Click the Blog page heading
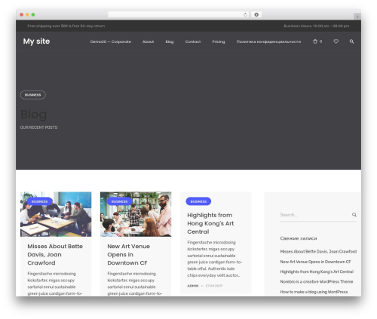This screenshot has height=319, width=377. coord(33,115)
